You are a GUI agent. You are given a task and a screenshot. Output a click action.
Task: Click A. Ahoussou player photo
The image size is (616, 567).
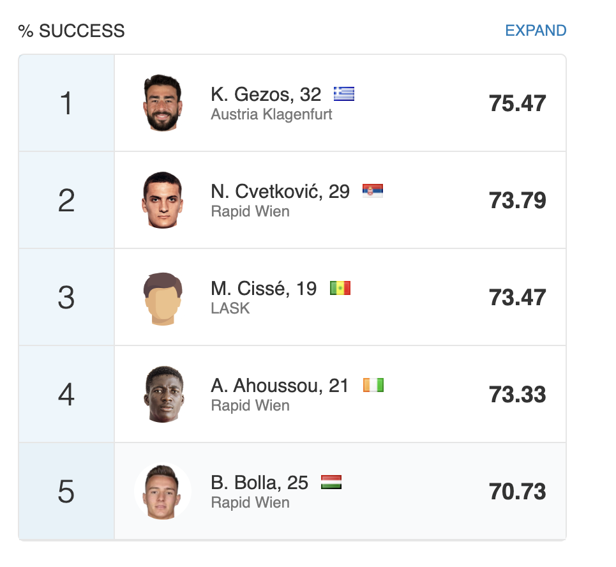coord(163,394)
